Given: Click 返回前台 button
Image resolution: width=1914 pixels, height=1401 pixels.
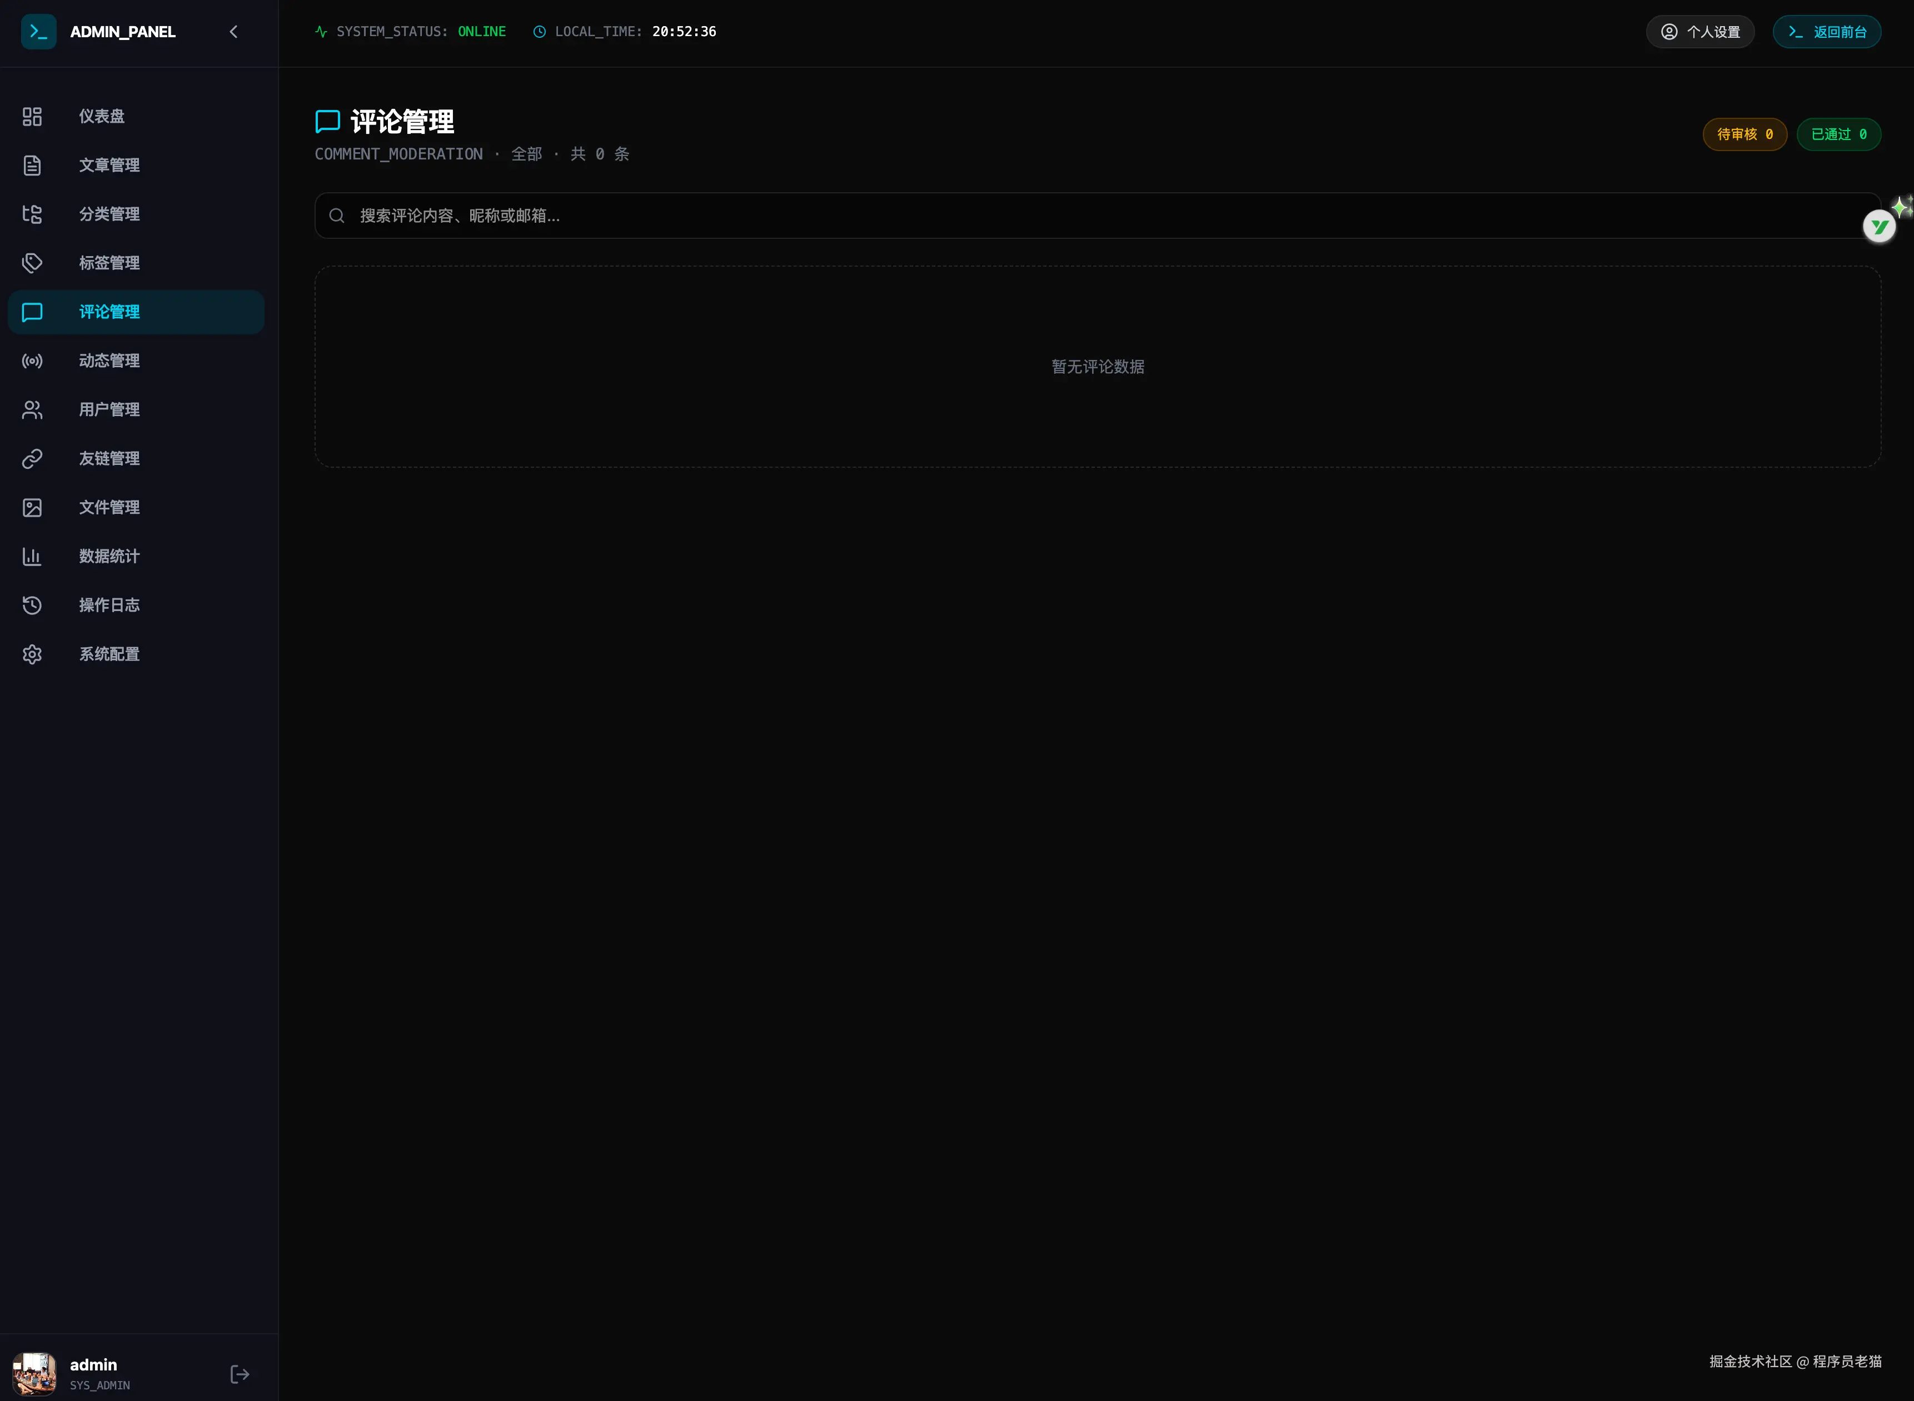Looking at the screenshot, I should tap(1827, 31).
